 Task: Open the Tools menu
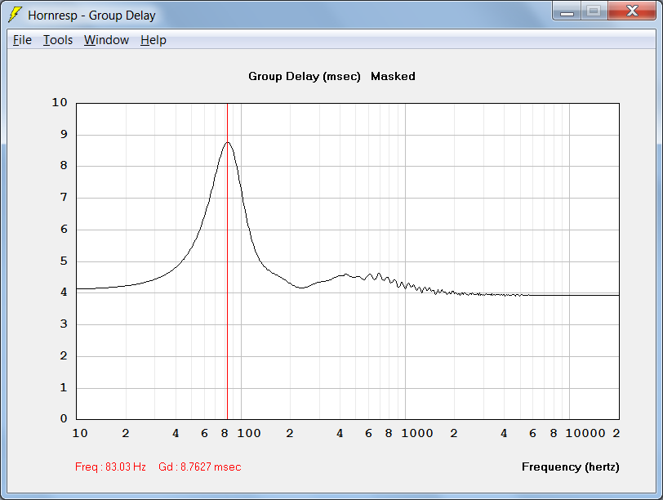(x=58, y=40)
